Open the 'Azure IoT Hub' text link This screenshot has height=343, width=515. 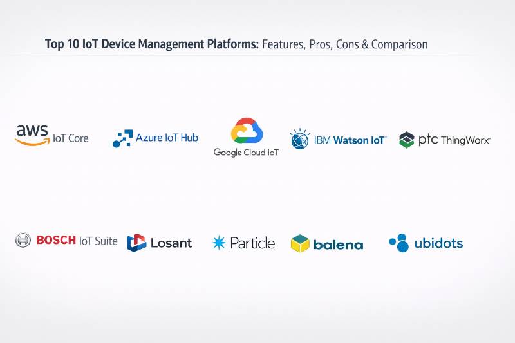coord(167,138)
